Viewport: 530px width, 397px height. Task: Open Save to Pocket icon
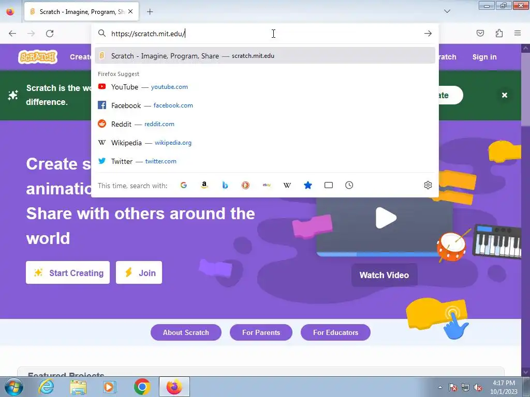(480, 33)
